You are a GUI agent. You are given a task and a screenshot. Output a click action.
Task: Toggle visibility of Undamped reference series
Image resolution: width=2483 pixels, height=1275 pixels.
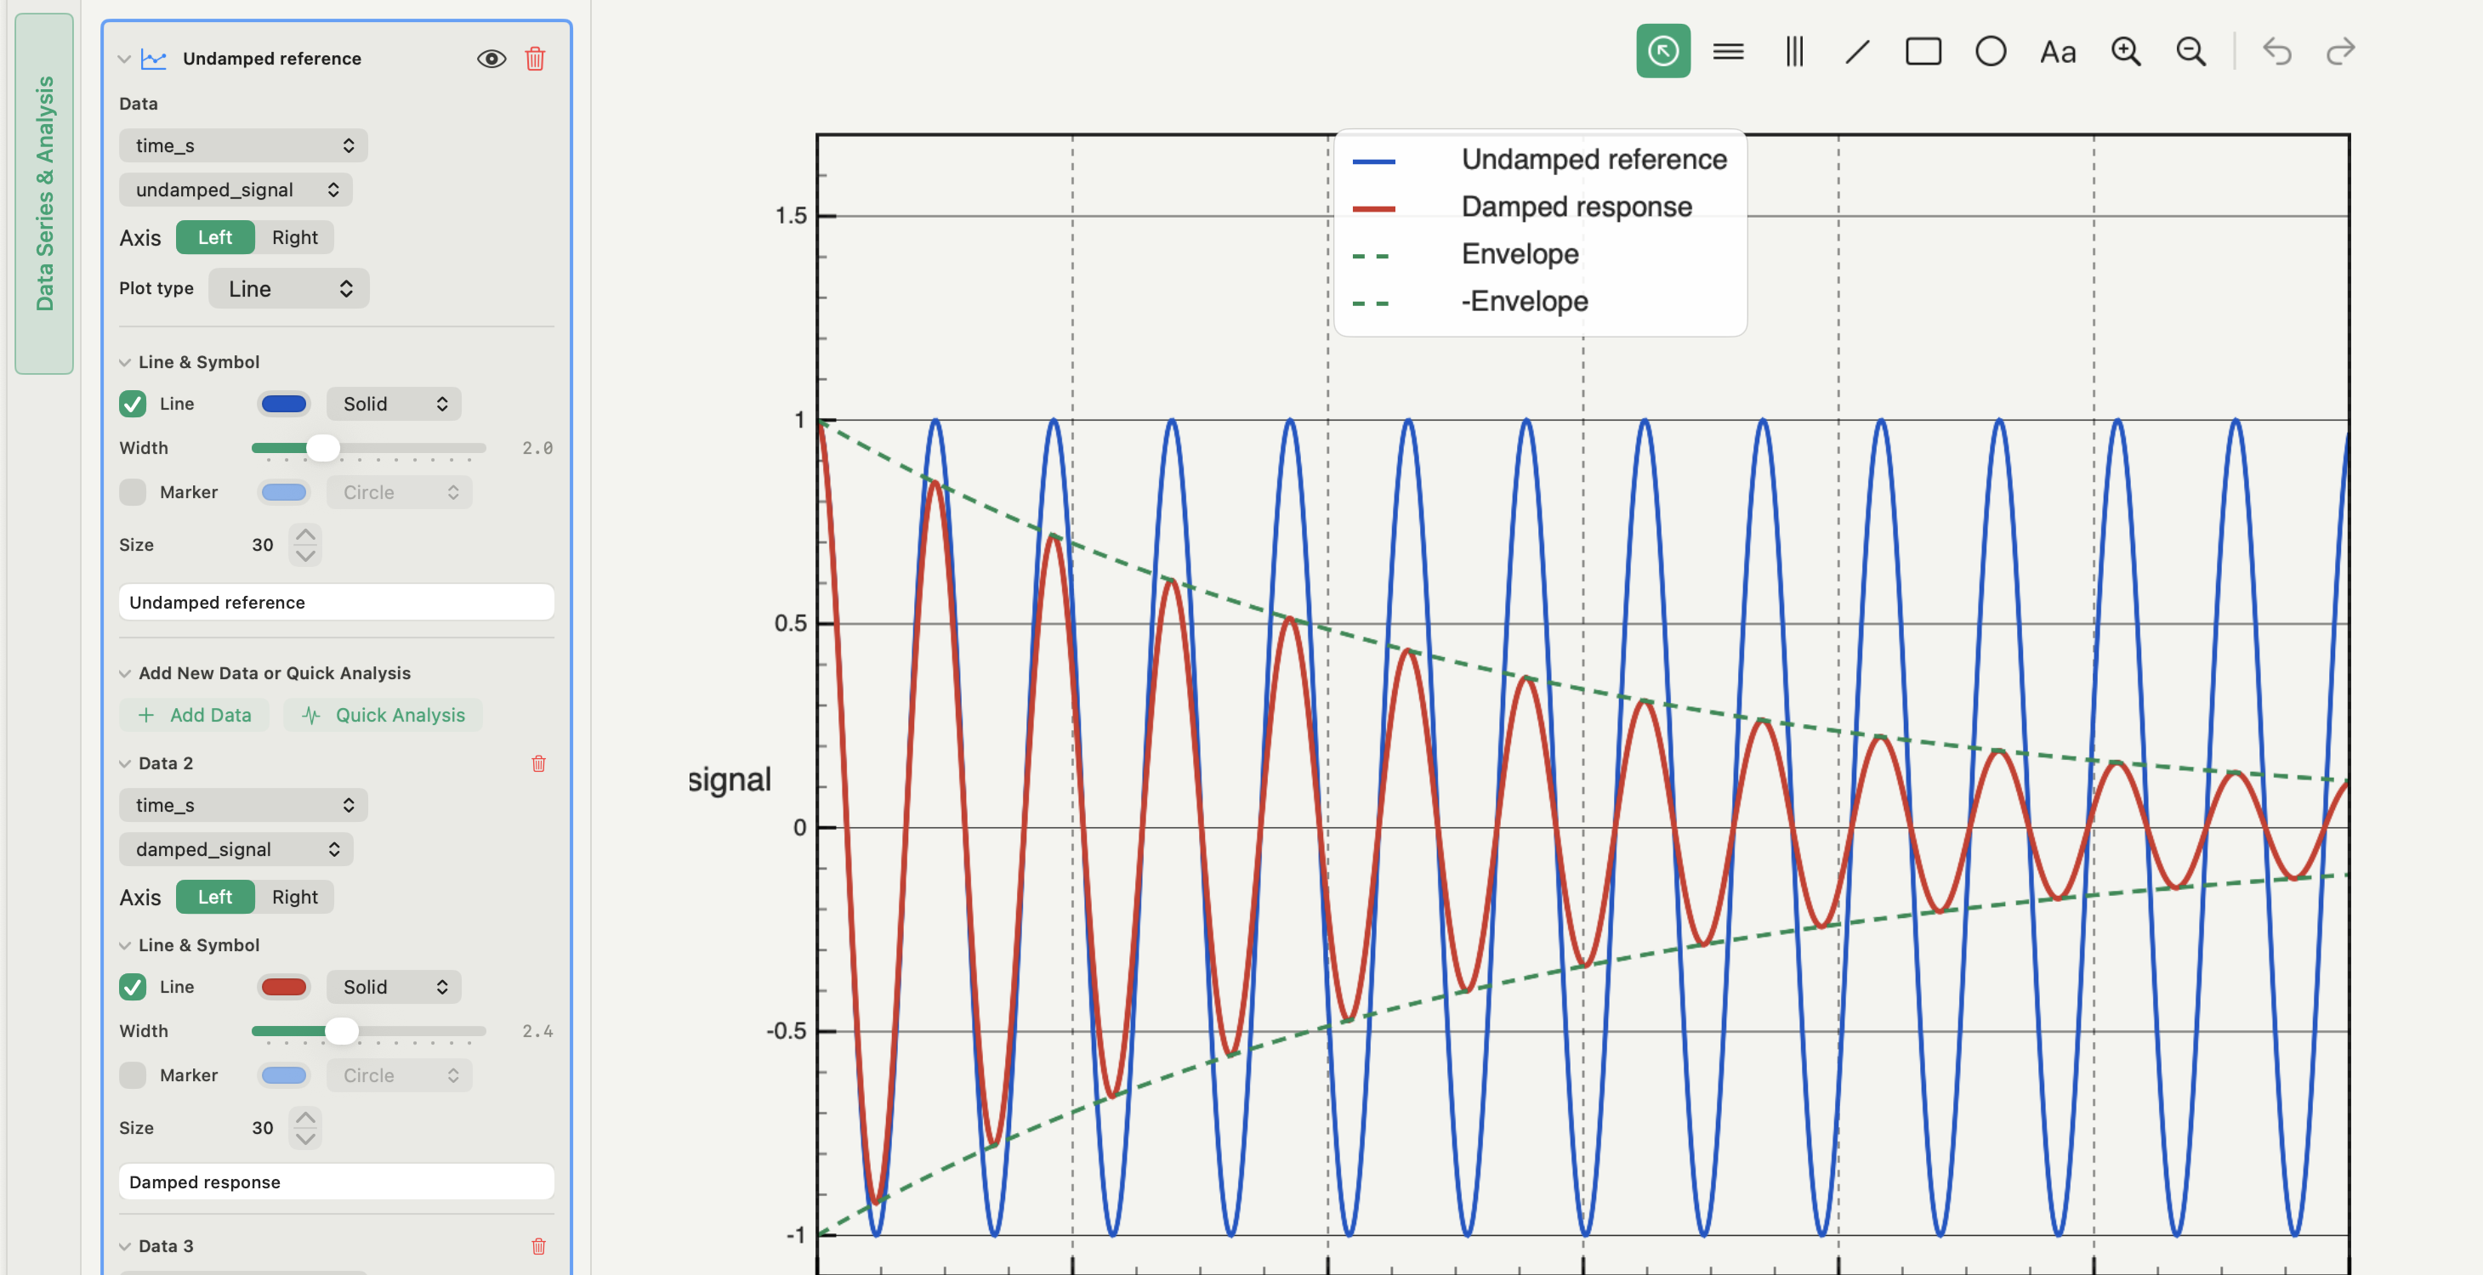(x=491, y=59)
